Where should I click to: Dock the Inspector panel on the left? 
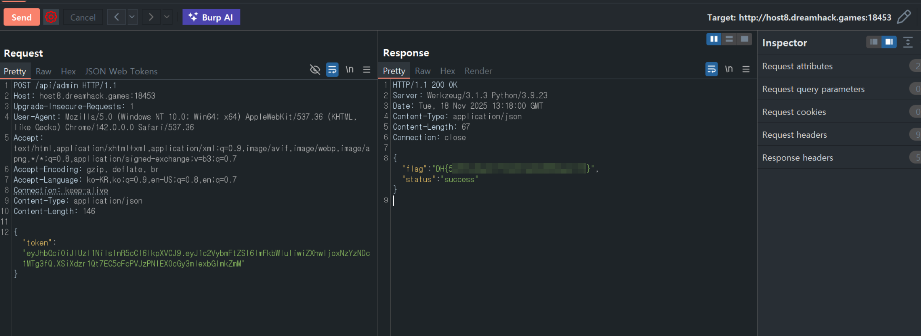point(874,42)
